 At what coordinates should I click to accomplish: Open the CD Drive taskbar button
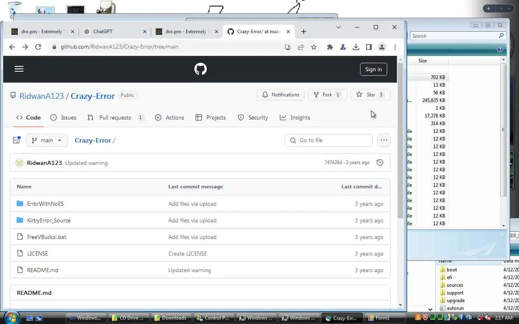128,318
